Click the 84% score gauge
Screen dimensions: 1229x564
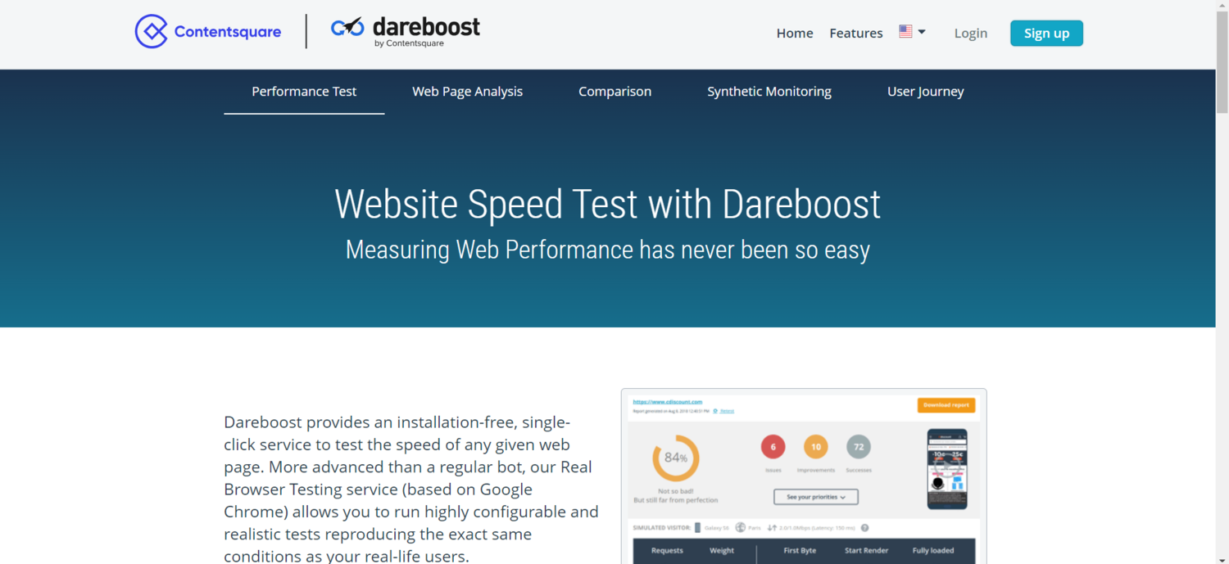pyautogui.click(x=676, y=458)
